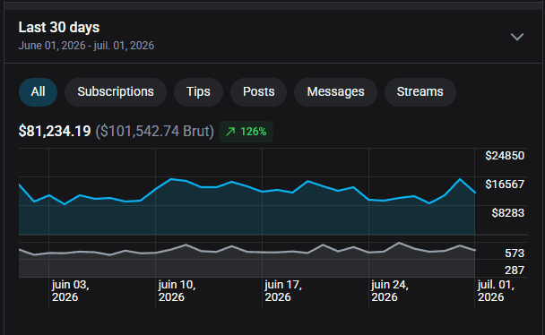The width and height of the screenshot is (545, 335).
Task: Click the $8283 axis label
Action: (x=508, y=213)
